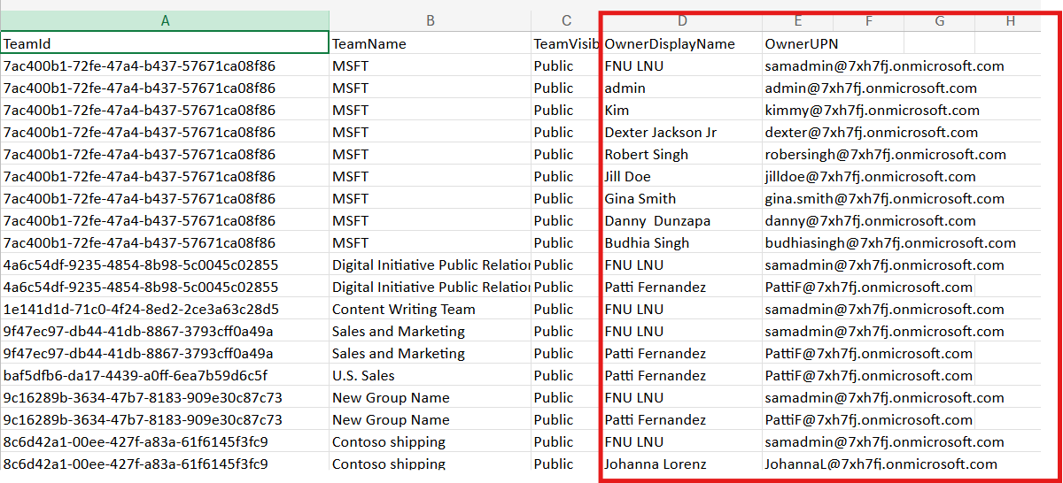
Task: Select column G header
Action: point(939,21)
